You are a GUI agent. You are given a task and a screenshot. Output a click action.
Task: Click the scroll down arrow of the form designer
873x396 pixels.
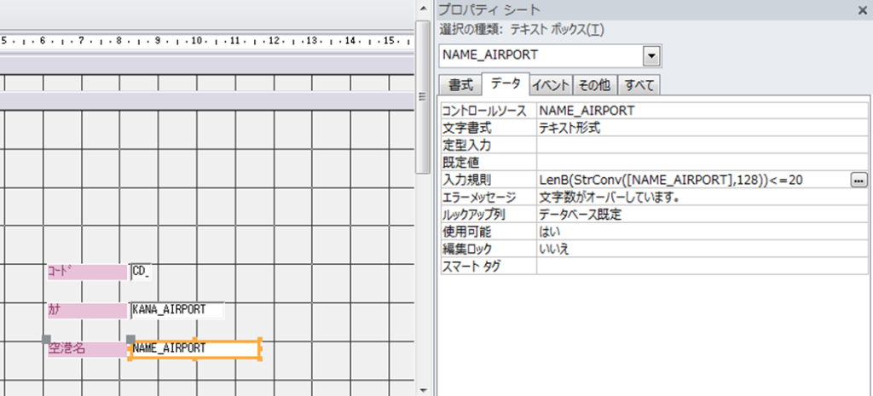[x=422, y=388]
